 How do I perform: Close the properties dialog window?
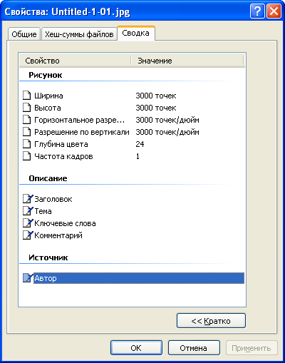point(274,11)
